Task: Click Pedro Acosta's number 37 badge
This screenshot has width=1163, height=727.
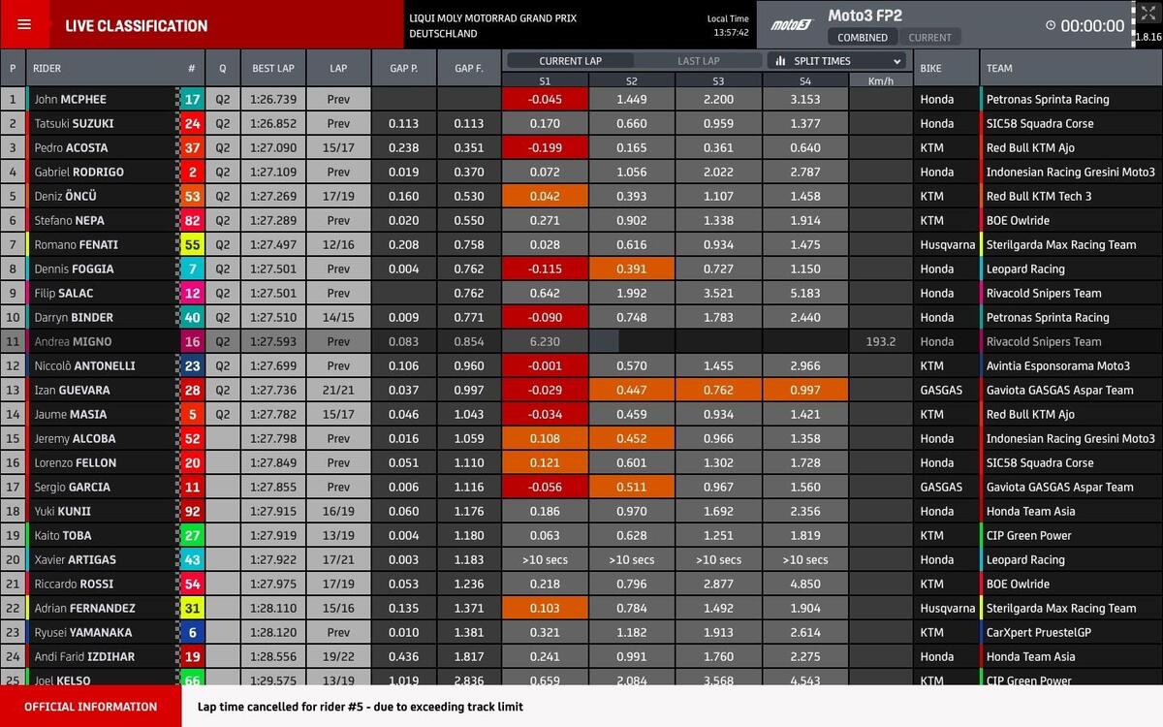Action: tap(192, 147)
